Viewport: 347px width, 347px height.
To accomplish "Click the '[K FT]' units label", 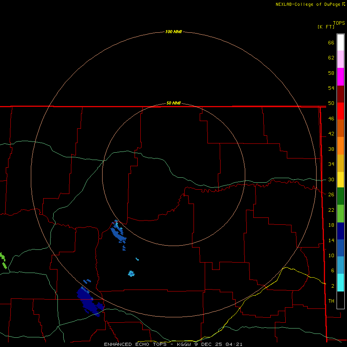I will [x=326, y=27].
